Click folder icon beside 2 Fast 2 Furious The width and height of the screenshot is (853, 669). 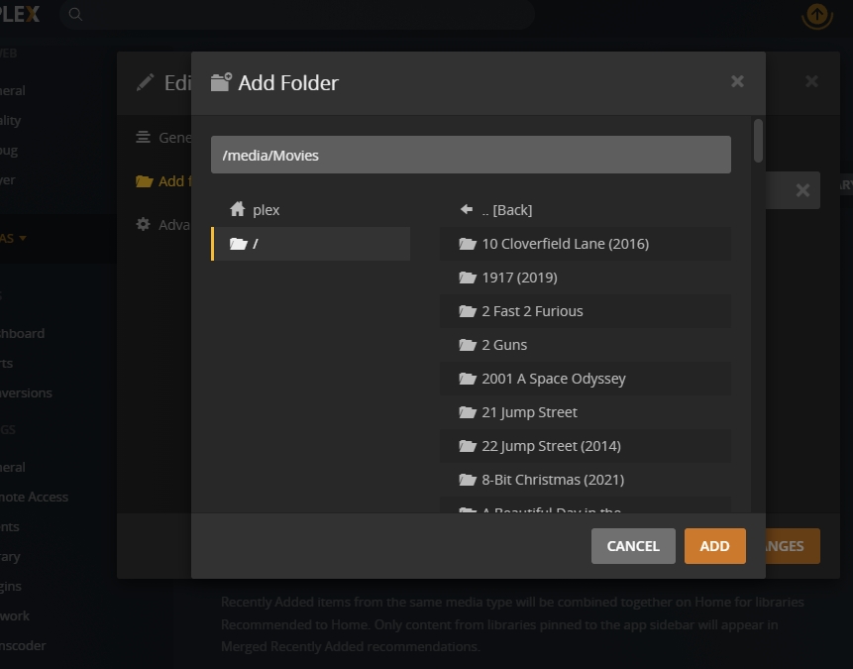[x=468, y=311]
